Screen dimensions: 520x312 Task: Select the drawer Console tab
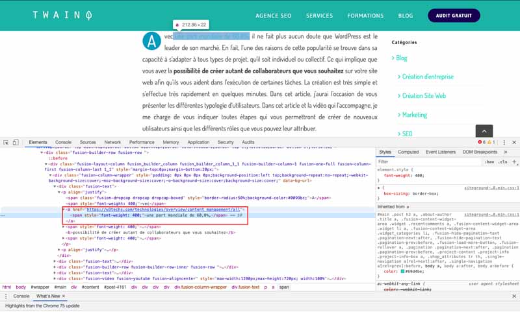pyautogui.click(x=21, y=296)
